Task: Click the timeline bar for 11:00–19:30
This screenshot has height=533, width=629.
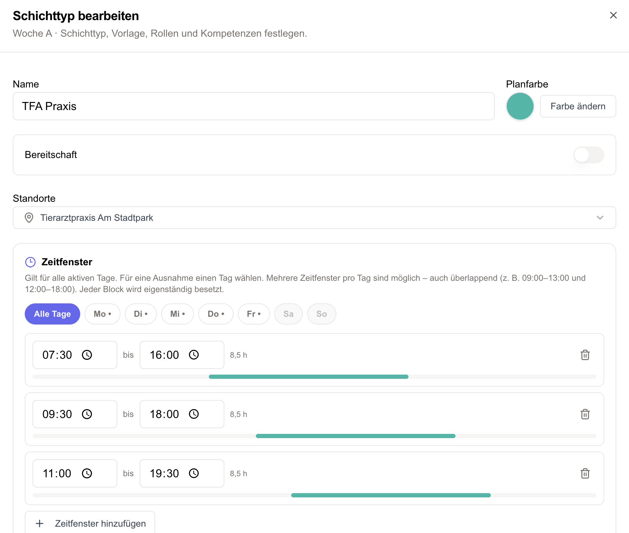Action: point(391,495)
